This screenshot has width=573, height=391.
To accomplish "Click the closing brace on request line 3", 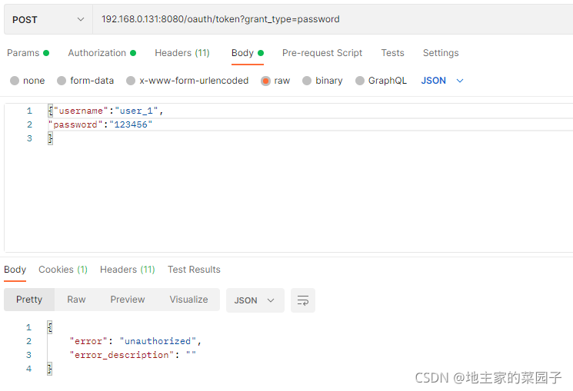I will [51, 138].
